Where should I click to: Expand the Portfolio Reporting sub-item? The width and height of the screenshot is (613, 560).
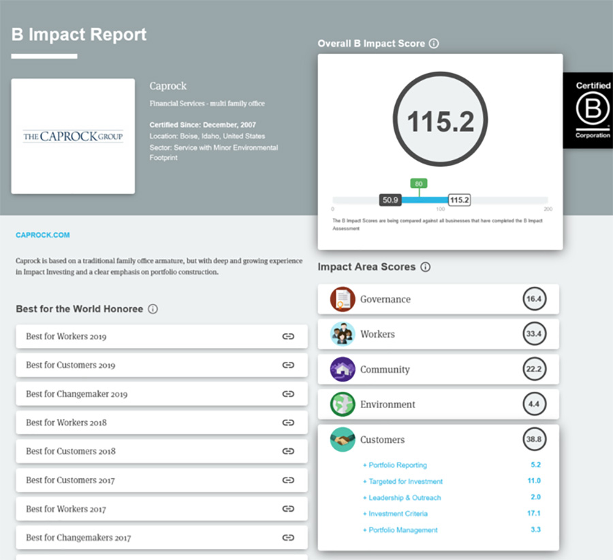coord(395,465)
